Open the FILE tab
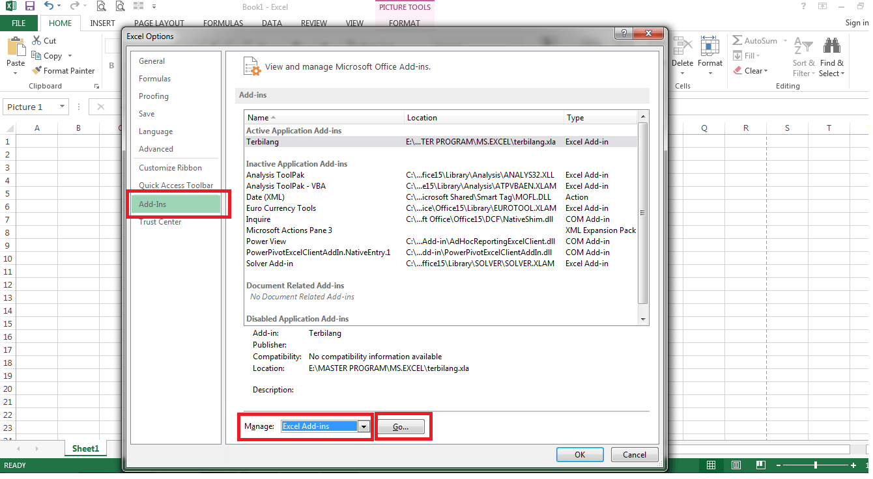 tap(19, 23)
